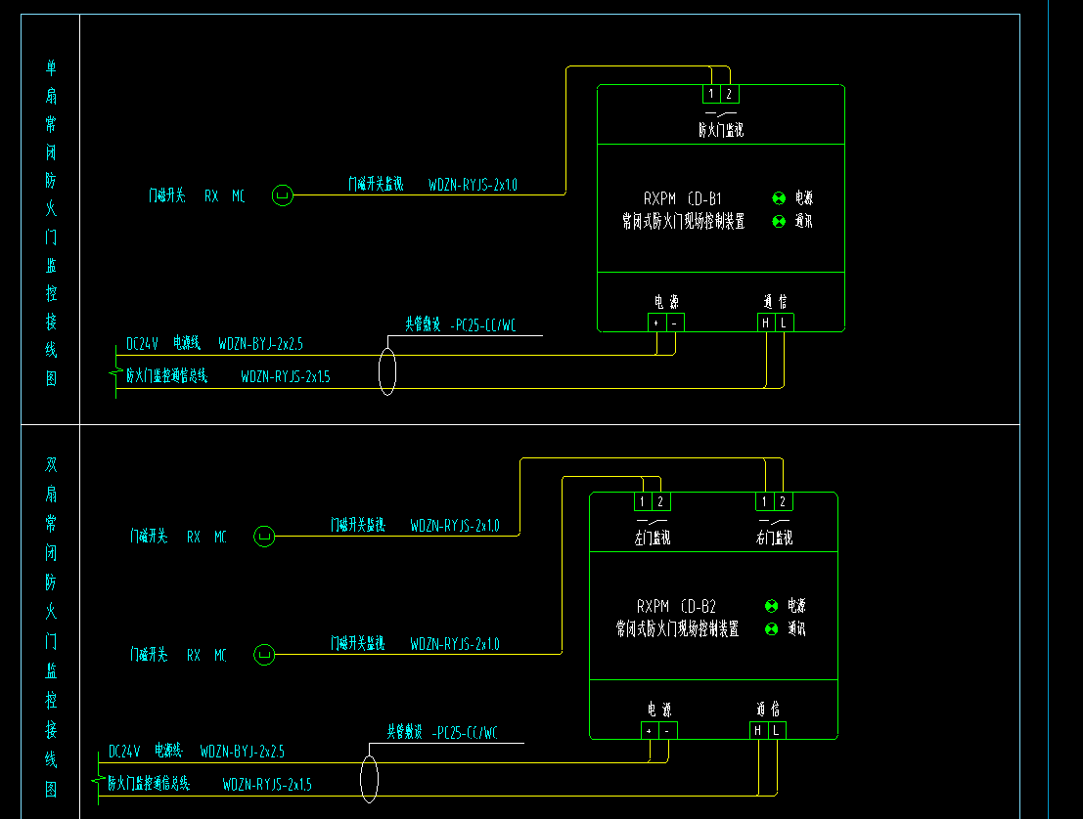This screenshot has width=1083, height=819.
Task: Select the 单扇常闭防火门监控接线图 vertical title
Action: tap(51, 222)
